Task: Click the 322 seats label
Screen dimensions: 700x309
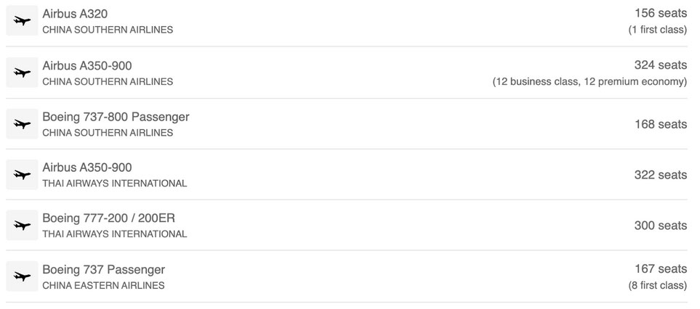Action: [661, 175]
